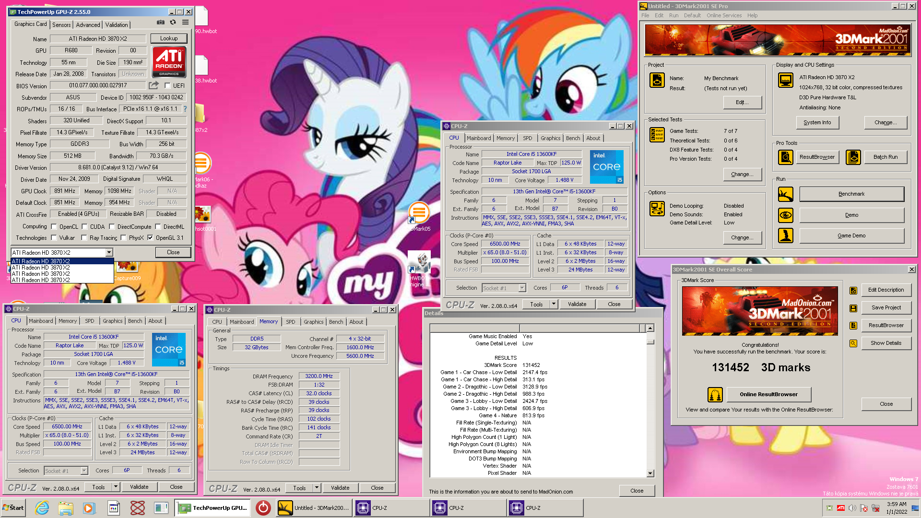This screenshot has width=921, height=518.
Task: Click Details list scrollbar up arrow
Action: [x=650, y=328]
